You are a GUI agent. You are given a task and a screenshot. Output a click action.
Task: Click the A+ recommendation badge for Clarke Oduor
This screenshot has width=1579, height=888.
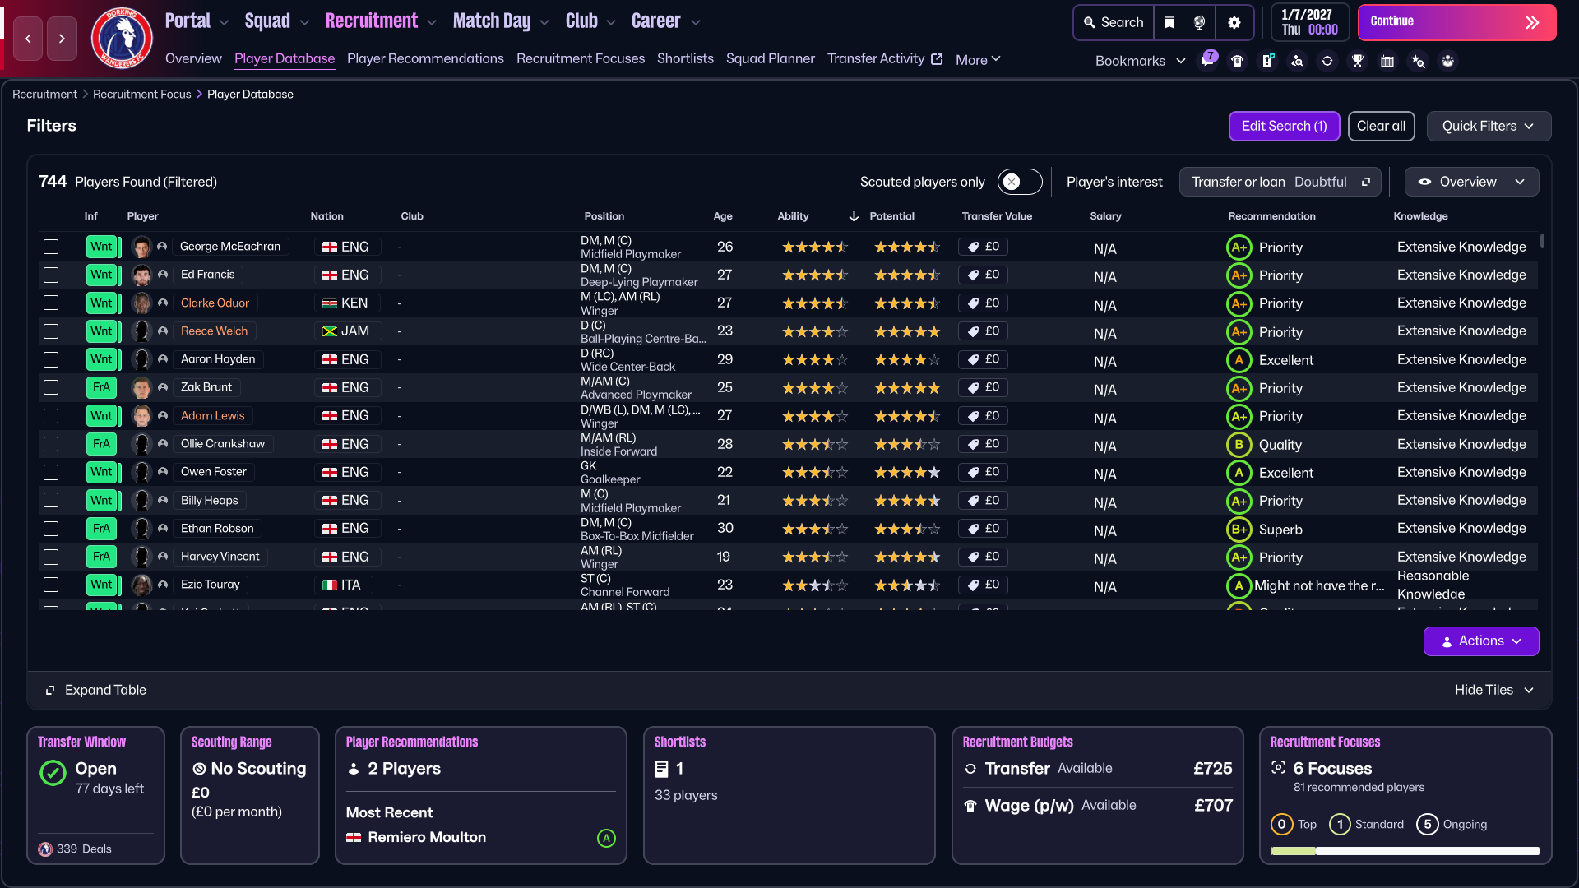[x=1239, y=303]
